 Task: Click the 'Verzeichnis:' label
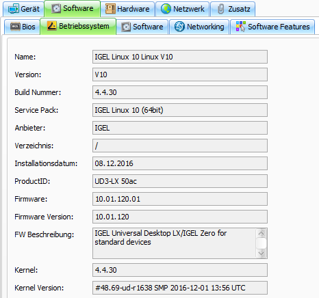click(x=34, y=146)
